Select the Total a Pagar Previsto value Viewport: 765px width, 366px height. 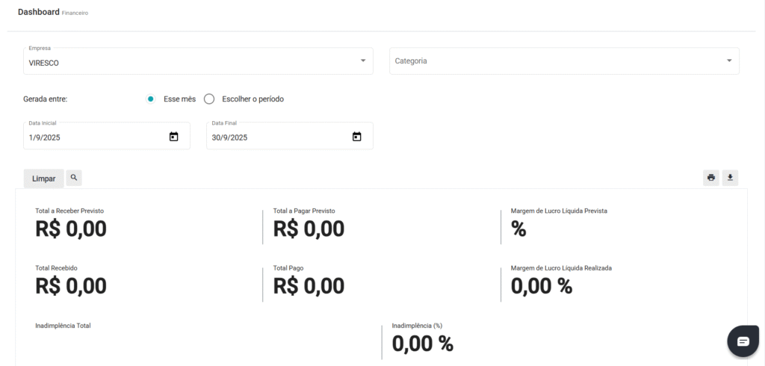pos(309,229)
